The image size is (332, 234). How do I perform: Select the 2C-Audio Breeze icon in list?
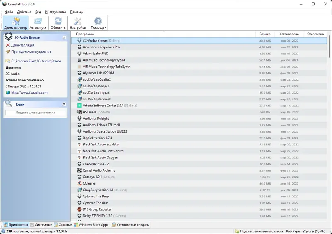point(79,40)
